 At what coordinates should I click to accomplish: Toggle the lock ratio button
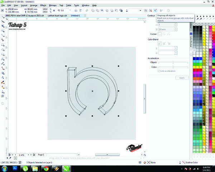[x=54, y=11]
